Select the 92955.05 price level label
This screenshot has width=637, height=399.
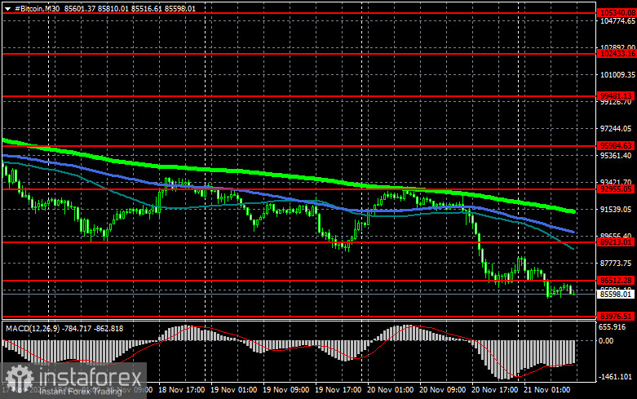click(x=616, y=188)
